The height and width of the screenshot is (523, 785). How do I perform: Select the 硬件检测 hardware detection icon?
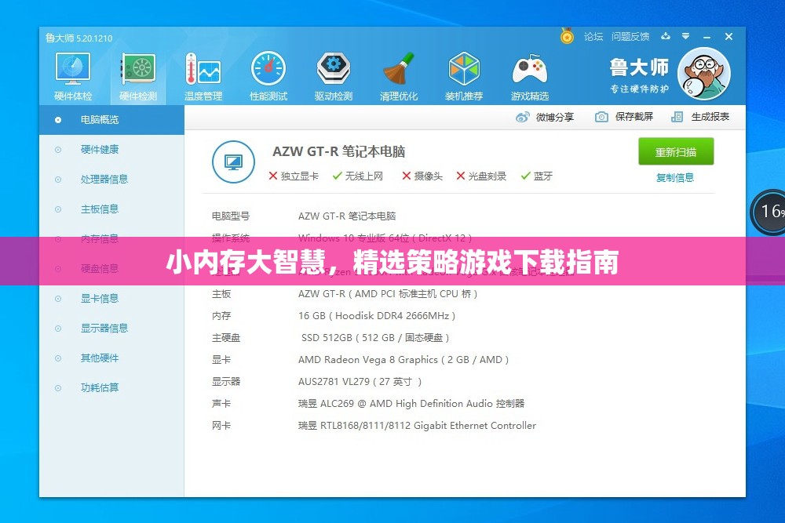coord(138,77)
